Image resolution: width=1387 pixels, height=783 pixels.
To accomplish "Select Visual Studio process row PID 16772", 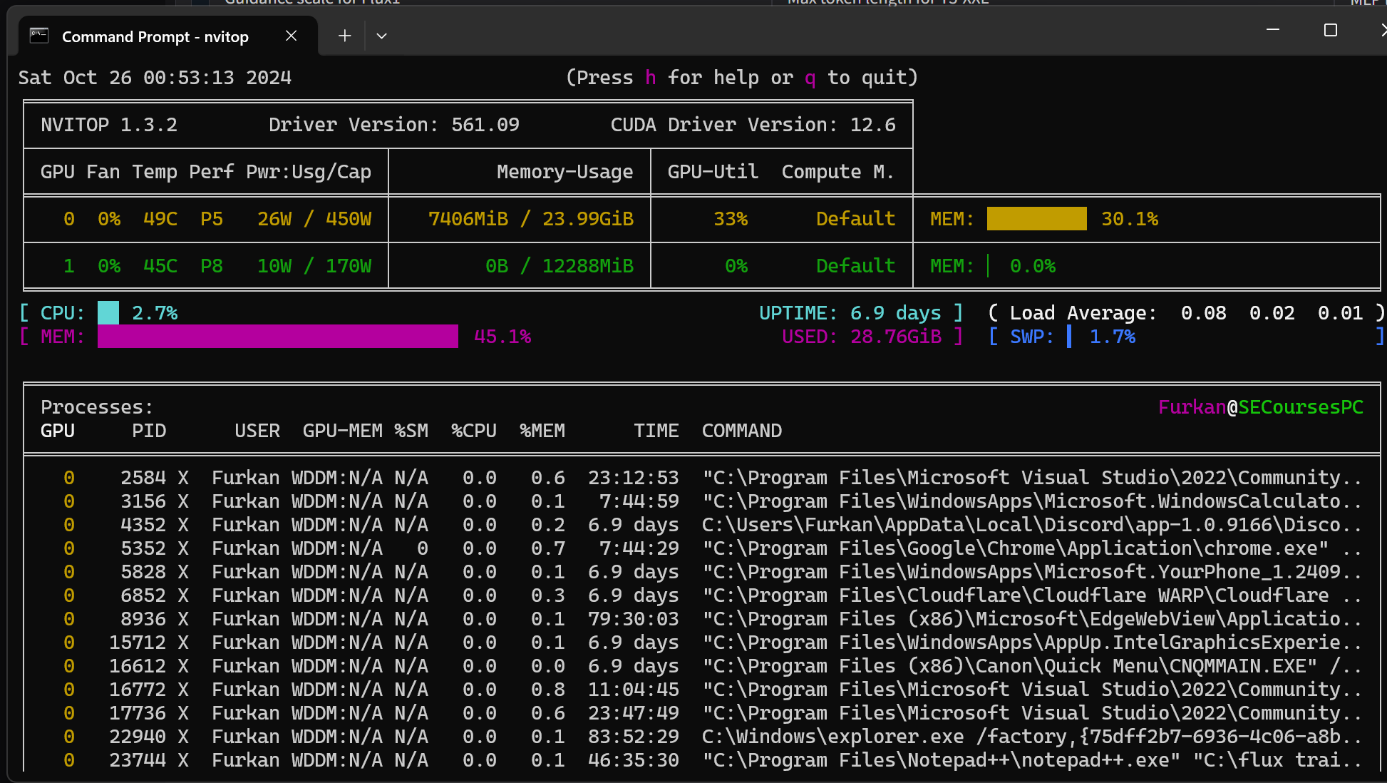I will coord(702,690).
